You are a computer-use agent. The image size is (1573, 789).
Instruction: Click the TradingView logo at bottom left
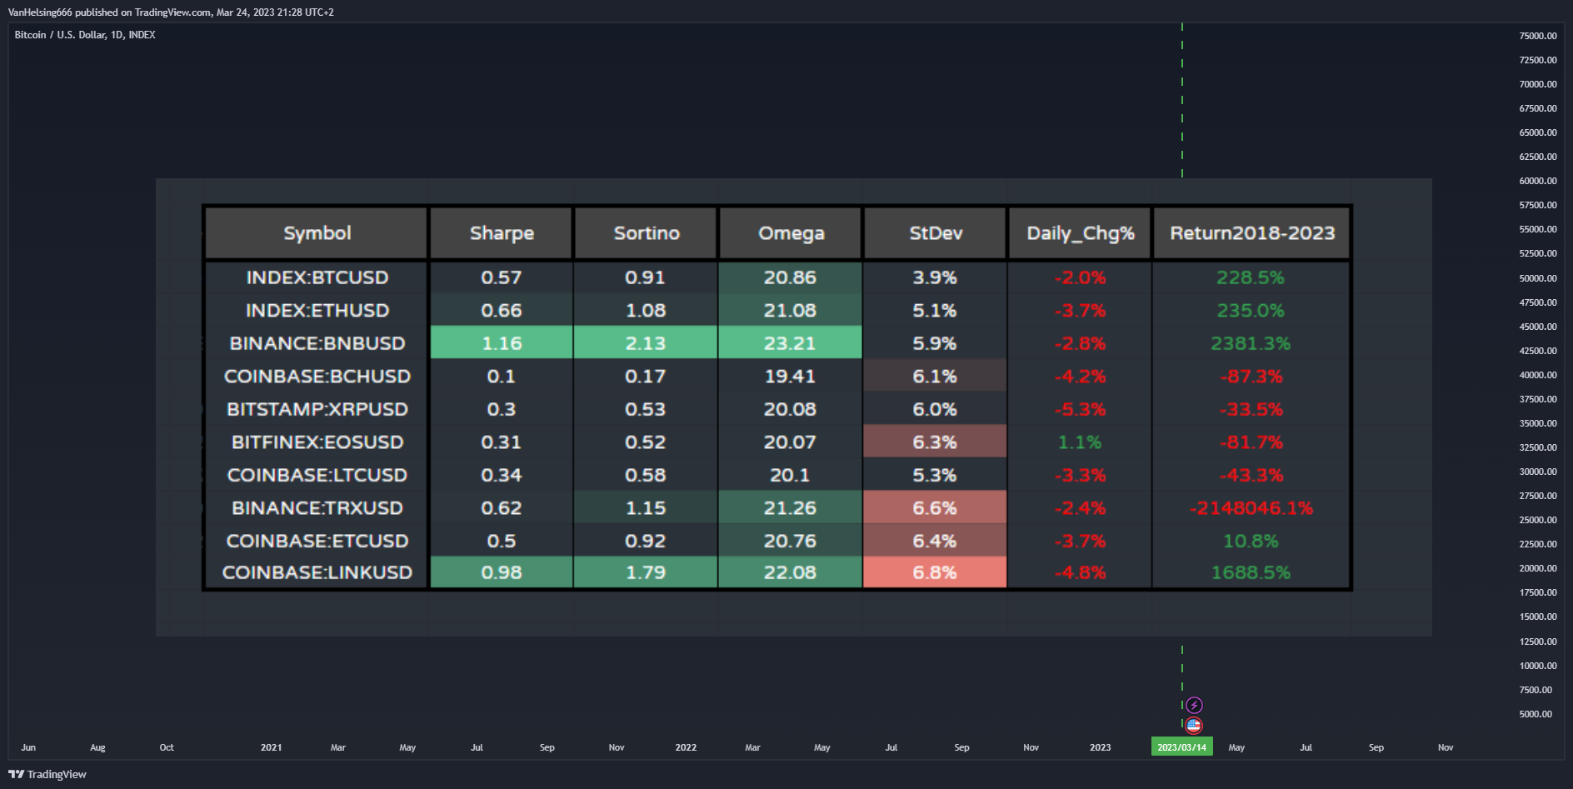pyautogui.click(x=47, y=774)
